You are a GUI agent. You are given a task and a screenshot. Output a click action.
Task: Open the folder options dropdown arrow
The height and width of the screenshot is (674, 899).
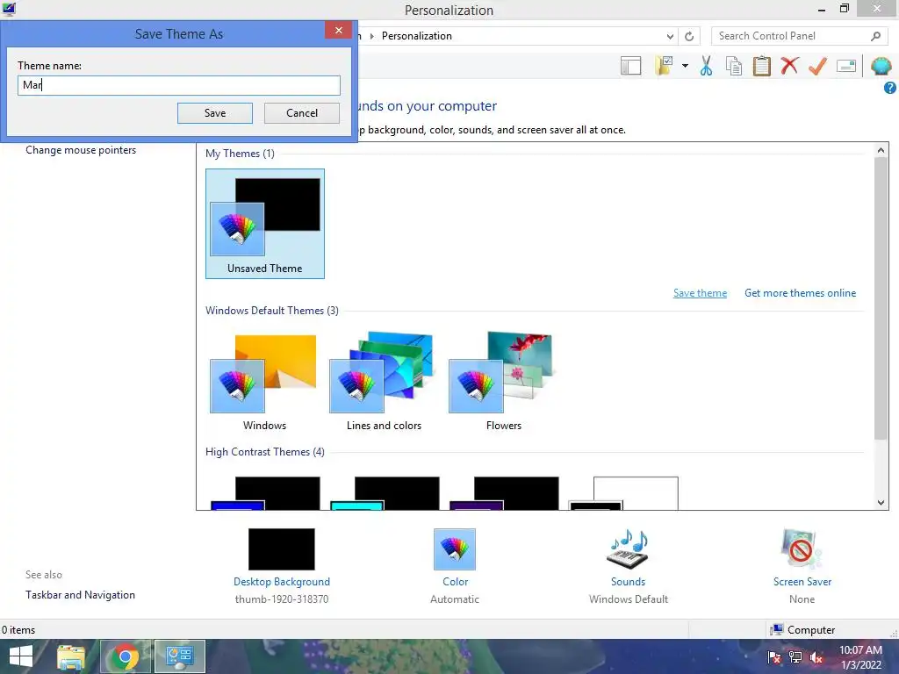point(685,66)
